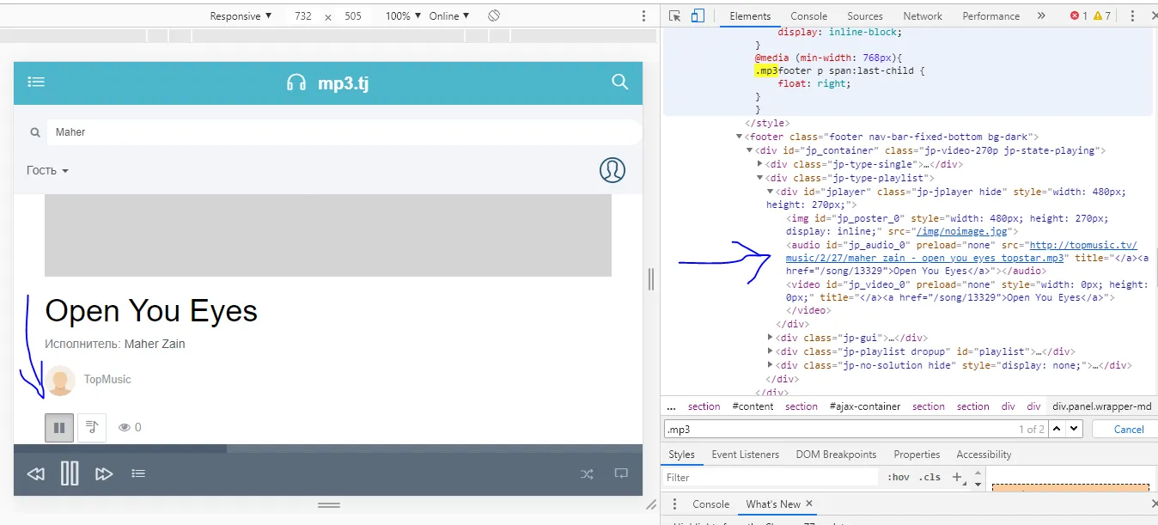Switch to the Event Listeners tab
The width and height of the screenshot is (1158, 525).
click(746, 455)
